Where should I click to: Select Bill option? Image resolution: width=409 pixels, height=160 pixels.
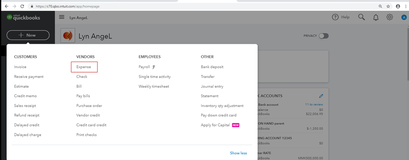click(x=79, y=87)
